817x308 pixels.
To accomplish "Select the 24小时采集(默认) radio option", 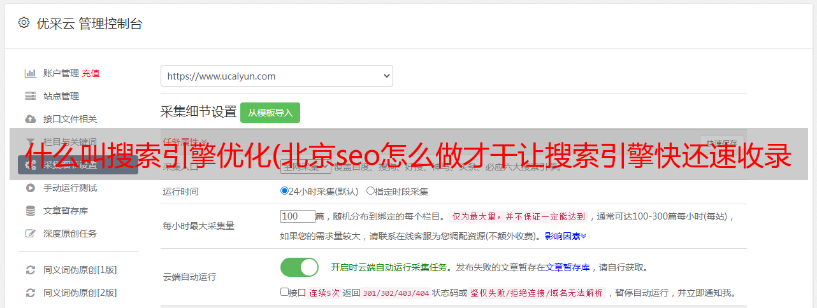I will pos(284,190).
